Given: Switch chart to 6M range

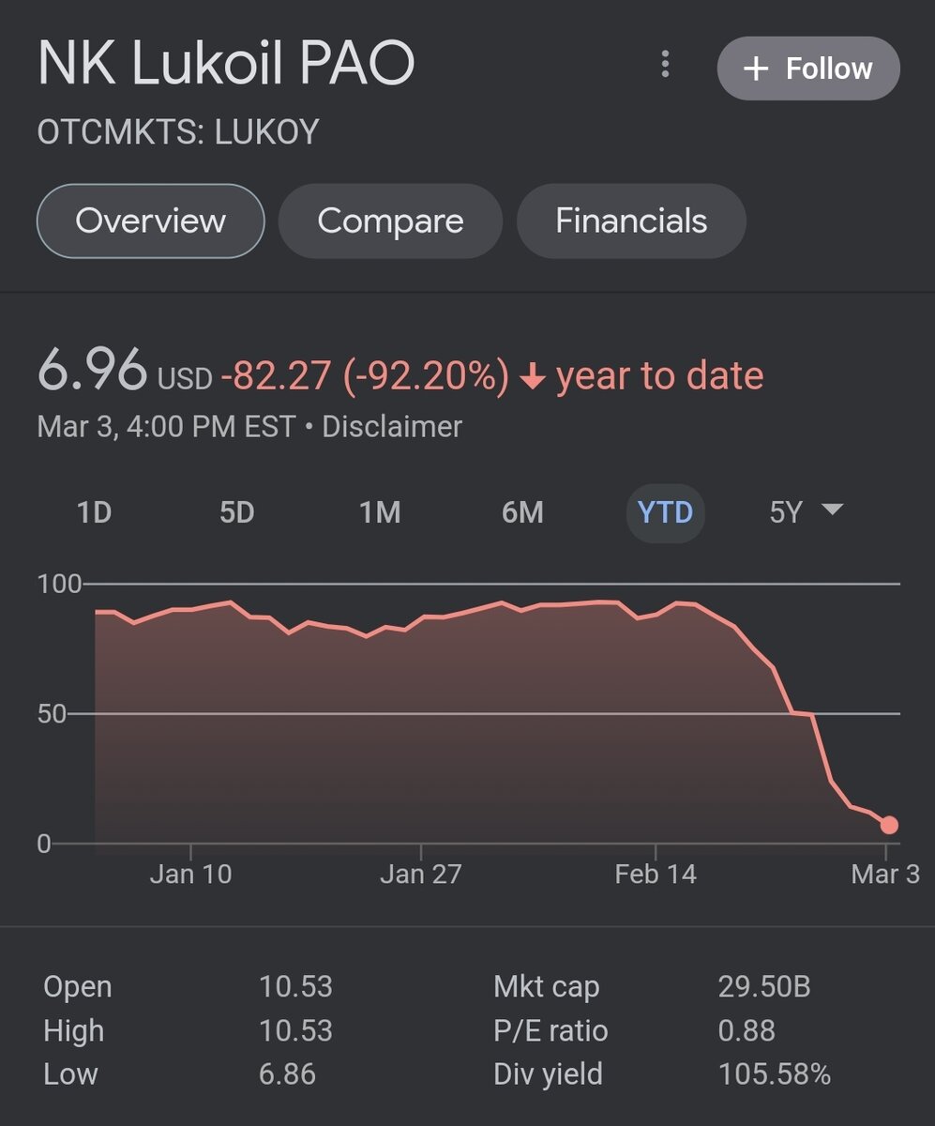Looking at the screenshot, I should [522, 512].
